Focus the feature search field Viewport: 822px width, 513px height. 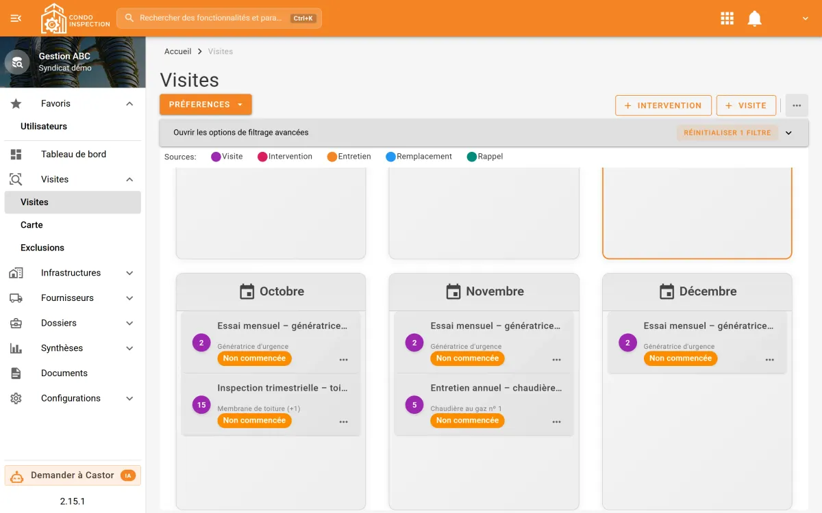coord(219,18)
